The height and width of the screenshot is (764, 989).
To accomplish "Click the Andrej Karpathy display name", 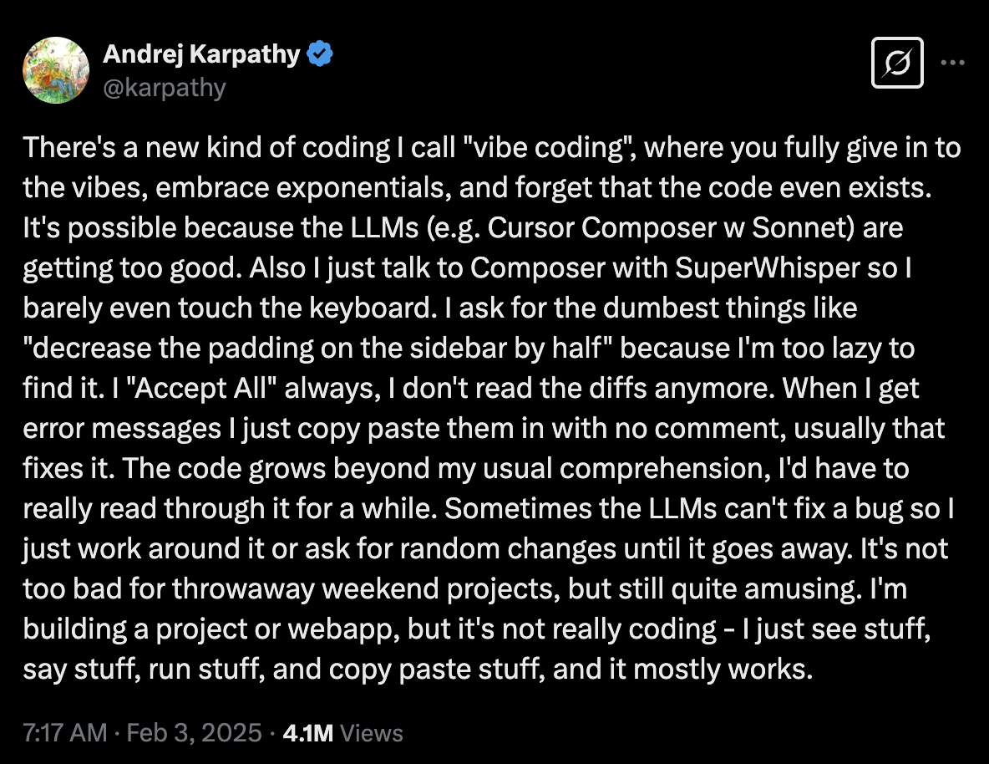I will [x=200, y=53].
